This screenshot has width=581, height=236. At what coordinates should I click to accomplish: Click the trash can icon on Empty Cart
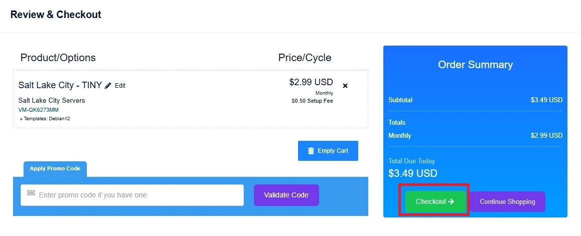click(311, 151)
